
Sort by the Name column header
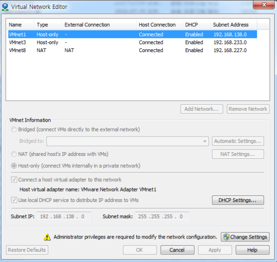tap(20, 24)
